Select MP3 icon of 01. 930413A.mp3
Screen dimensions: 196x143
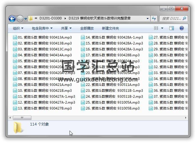(15, 37)
